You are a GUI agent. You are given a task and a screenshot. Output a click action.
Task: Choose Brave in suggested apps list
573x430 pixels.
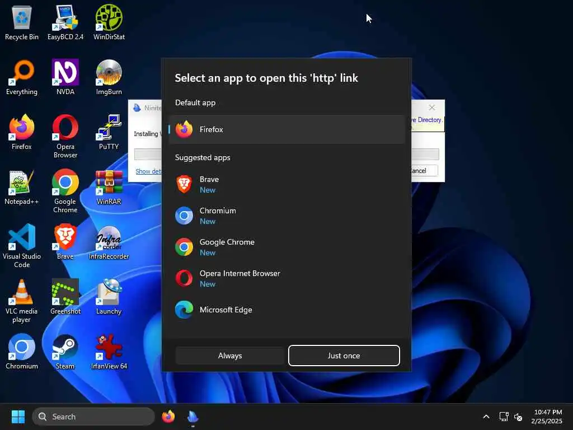point(287,184)
